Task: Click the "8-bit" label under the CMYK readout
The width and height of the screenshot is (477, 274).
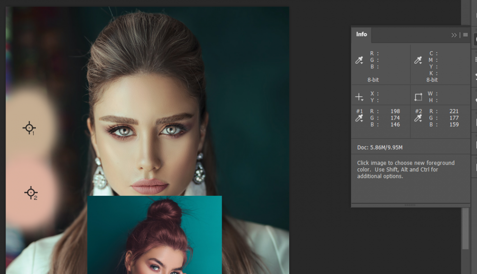Action: [x=432, y=80]
